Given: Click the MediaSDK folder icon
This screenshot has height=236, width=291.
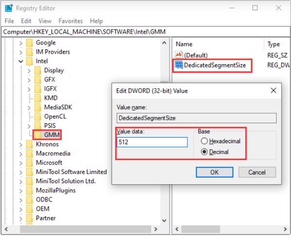Looking at the screenshot, I should 38,107.
